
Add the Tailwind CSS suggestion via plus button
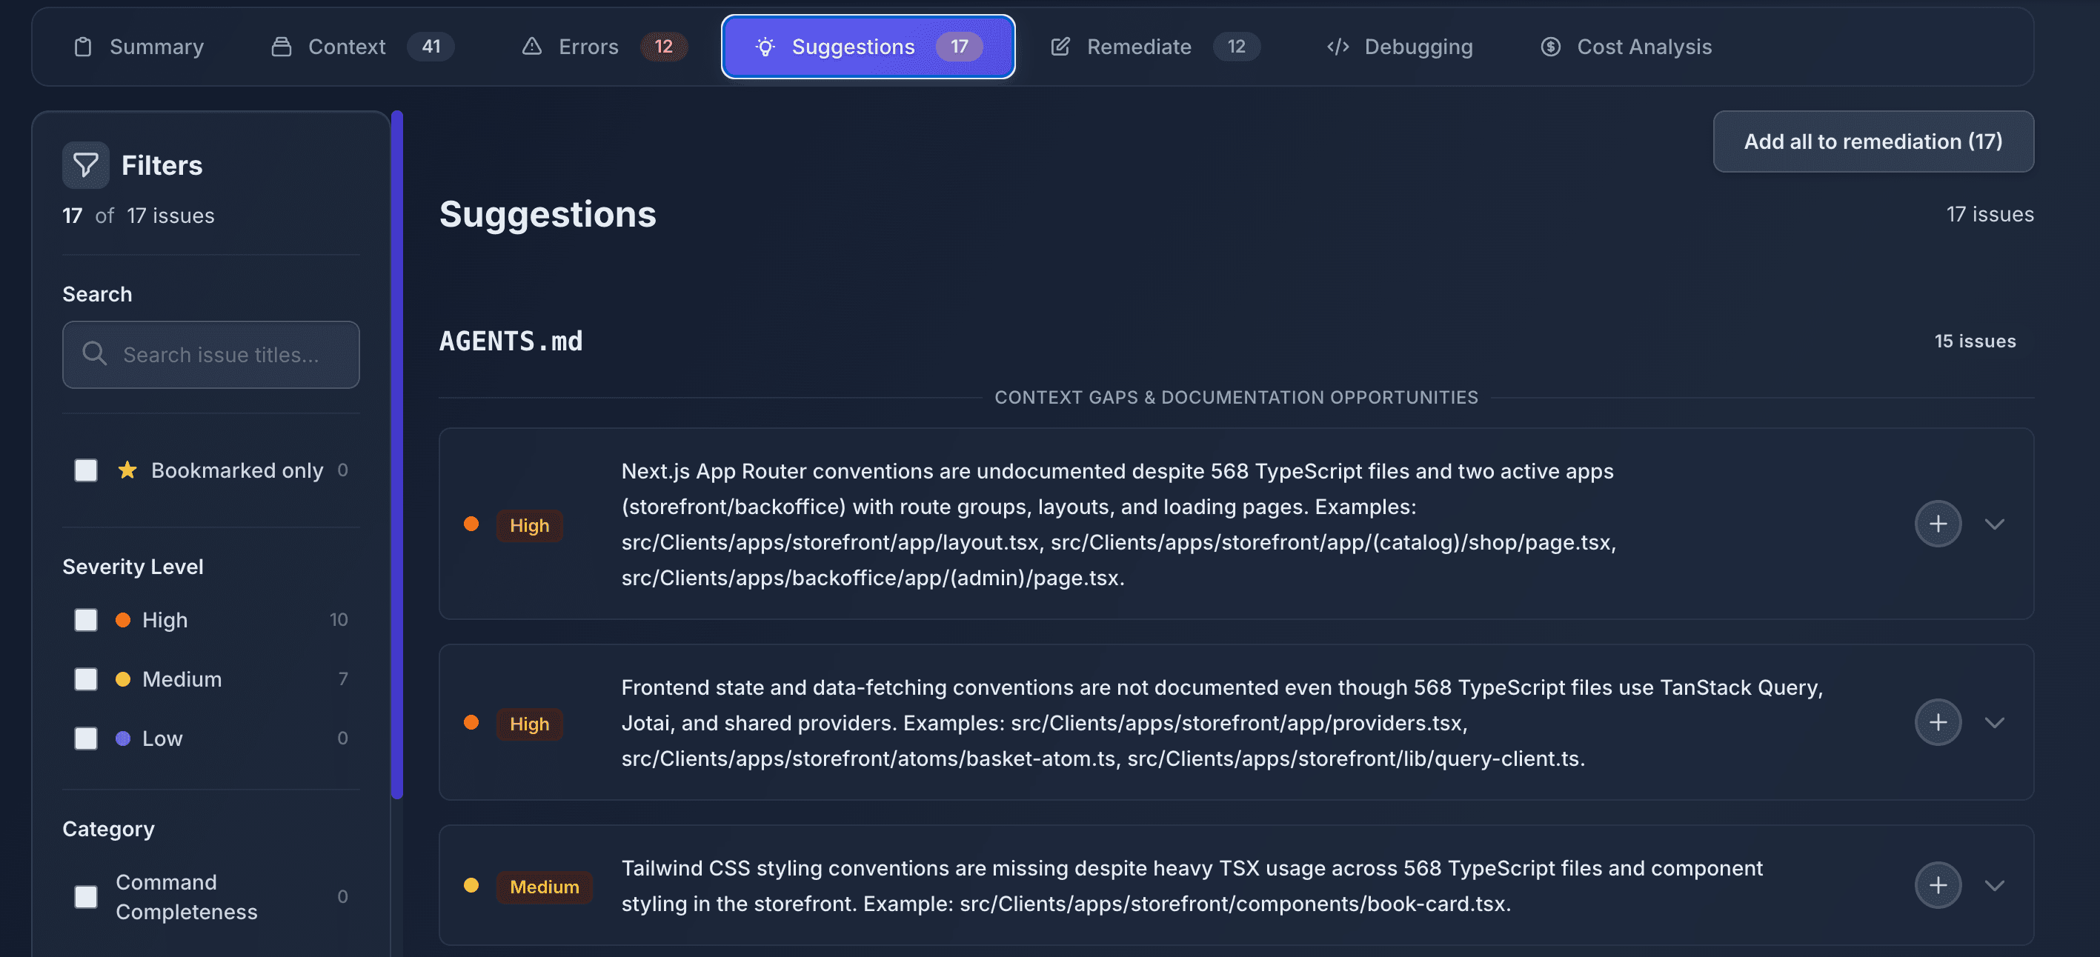[1938, 884]
